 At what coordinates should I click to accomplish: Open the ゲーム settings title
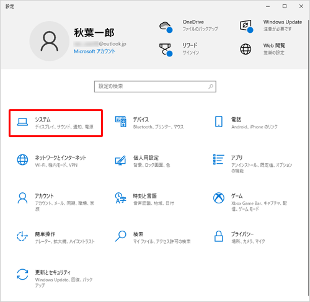point(237,196)
